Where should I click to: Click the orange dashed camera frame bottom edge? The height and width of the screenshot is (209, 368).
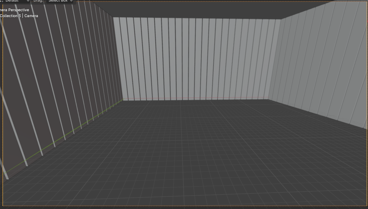pos(184,206)
